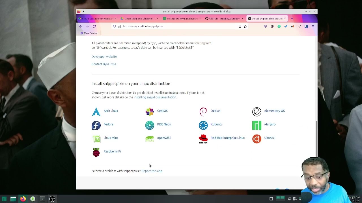Click the Manjaro logo icon
The image size is (362, 203).
pyautogui.click(x=257, y=125)
